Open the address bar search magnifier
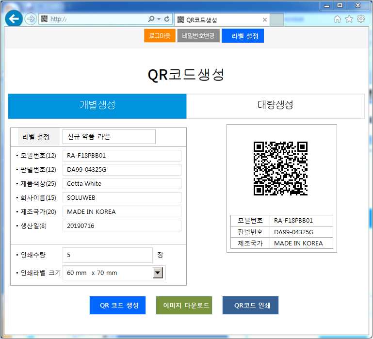Image resolution: width=373 pixels, height=339 pixels. pos(151,19)
